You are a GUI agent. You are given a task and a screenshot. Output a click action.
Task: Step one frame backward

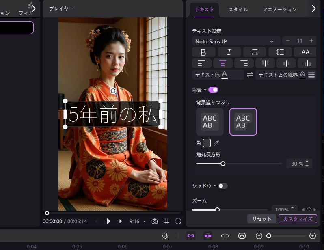point(97,221)
